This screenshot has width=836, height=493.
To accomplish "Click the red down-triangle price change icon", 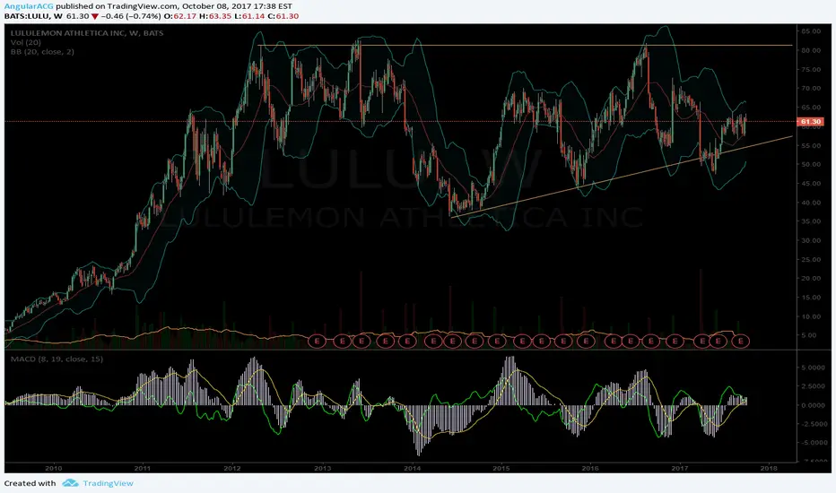I will pos(94,16).
